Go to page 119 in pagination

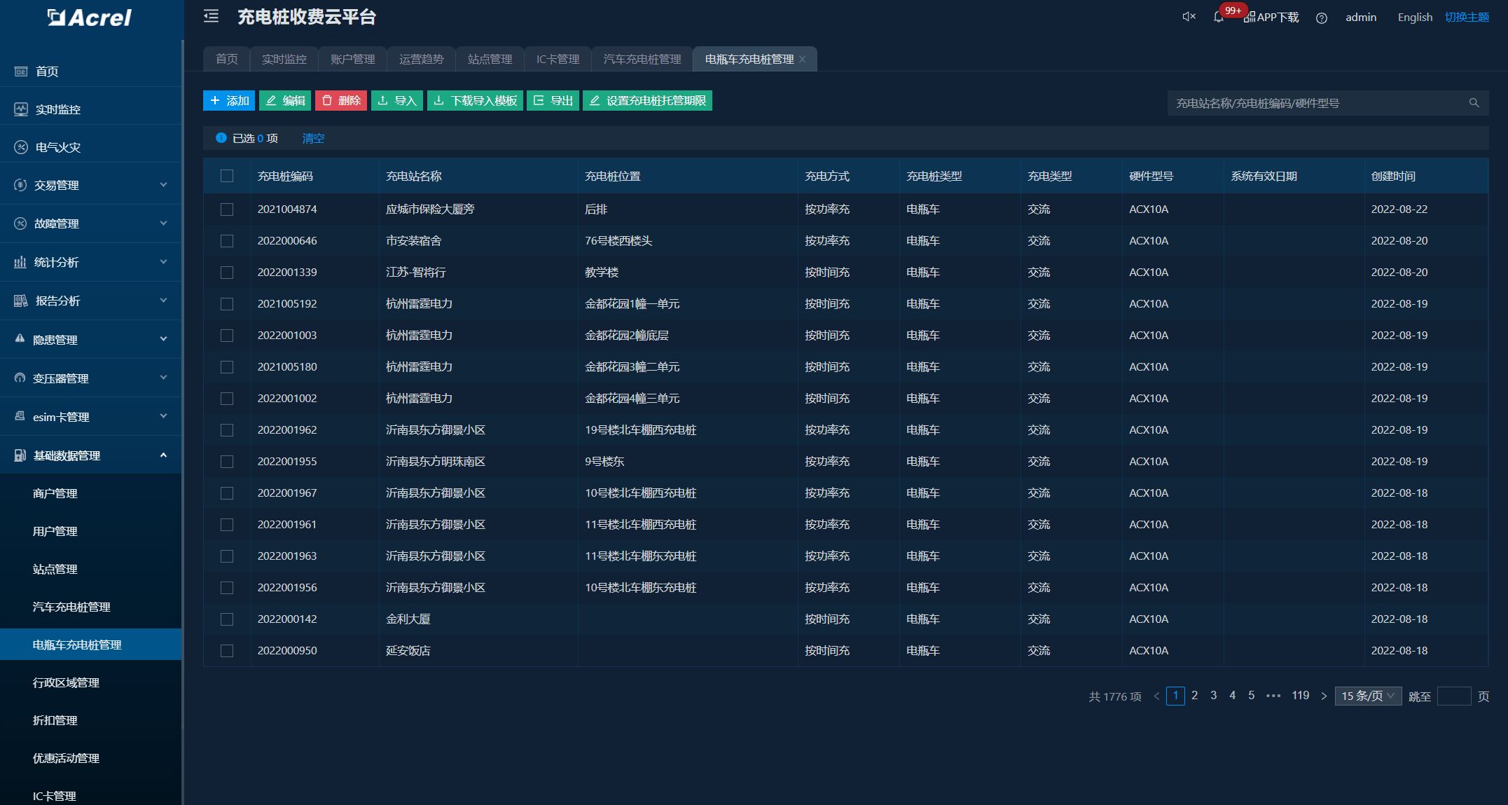click(x=1300, y=695)
